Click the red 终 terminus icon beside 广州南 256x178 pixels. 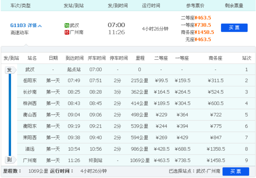(66, 32)
